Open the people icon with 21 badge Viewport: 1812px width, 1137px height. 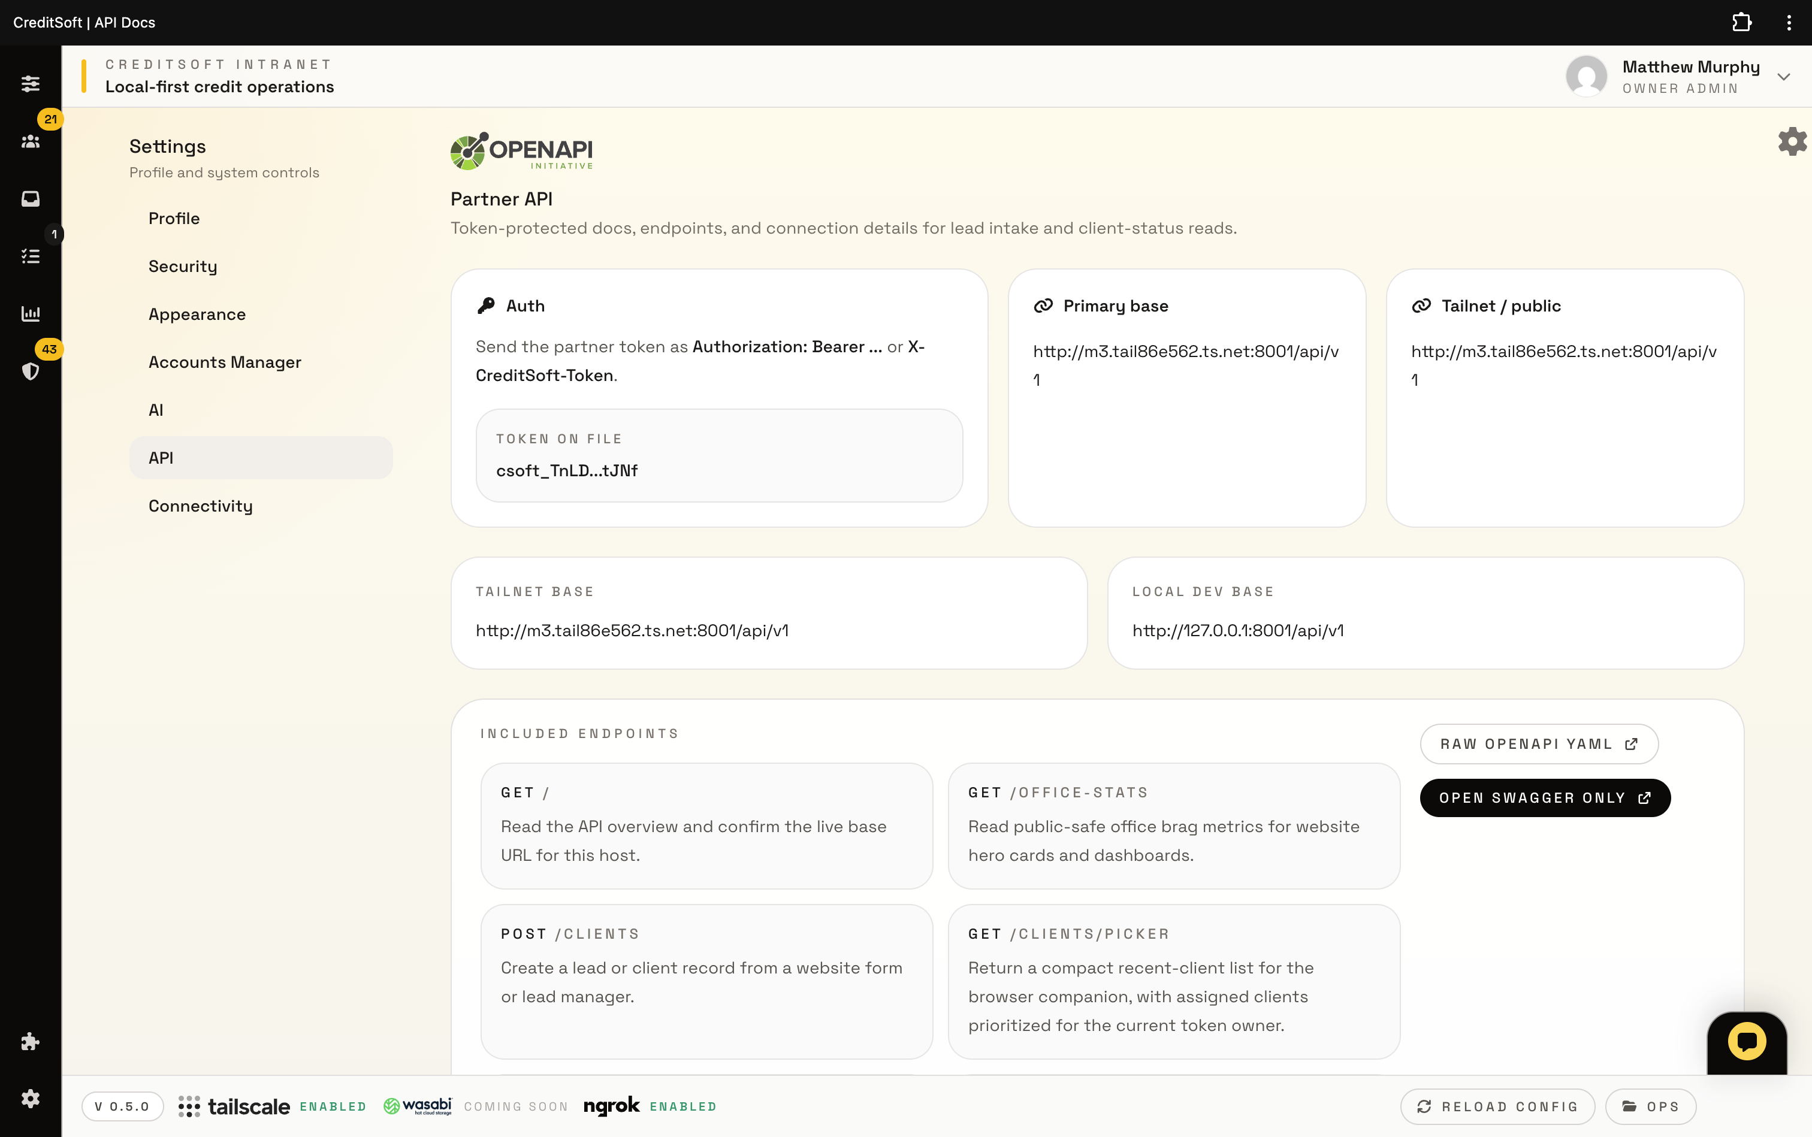pos(30,141)
